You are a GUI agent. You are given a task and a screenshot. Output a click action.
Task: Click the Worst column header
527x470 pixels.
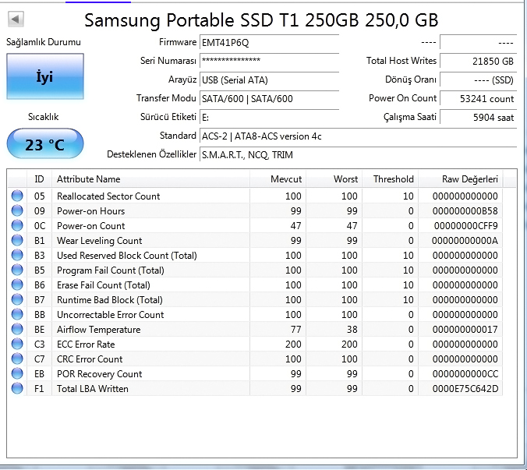pyautogui.click(x=334, y=179)
